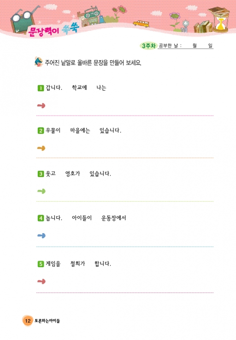Click the red arrow under question 5

coord(41,281)
